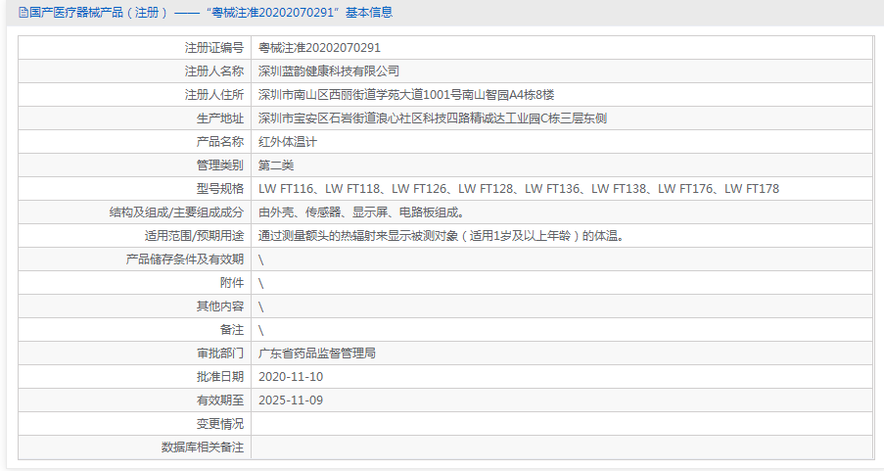Select production address 深圳市宝安区石岩街道 value
The image size is (884, 471).
pyautogui.click(x=433, y=118)
